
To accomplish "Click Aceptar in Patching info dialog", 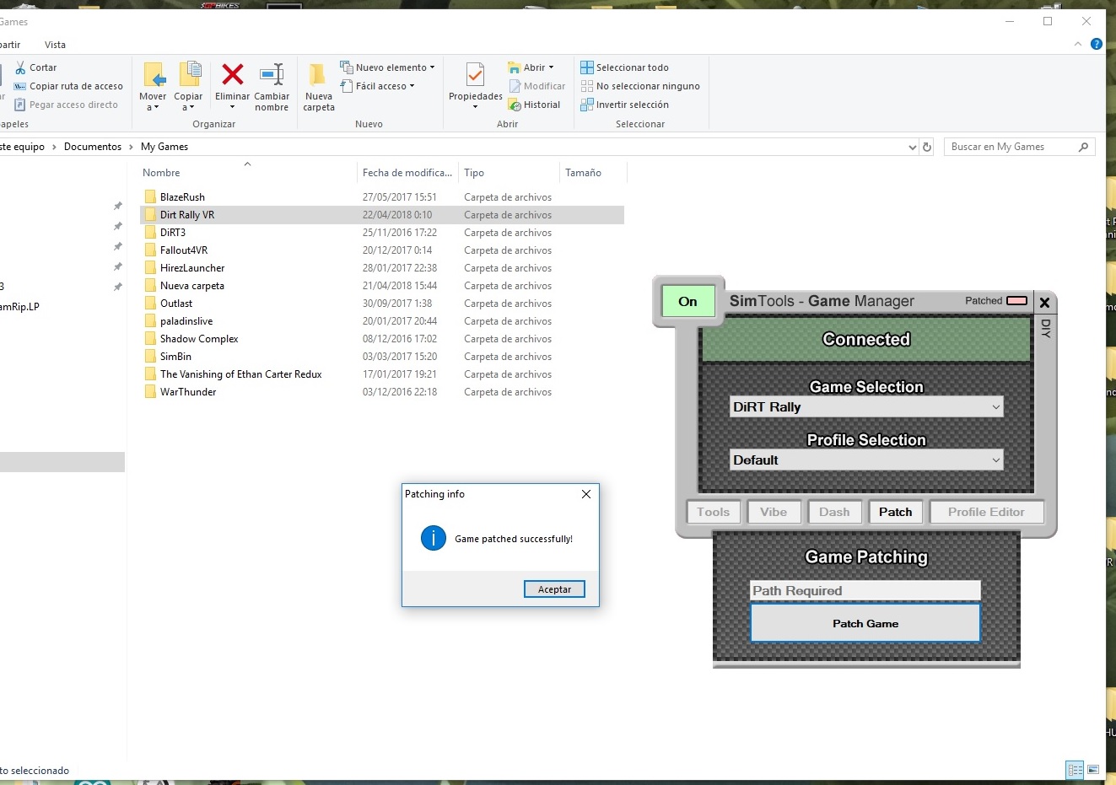I will pyautogui.click(x=554, y=589).
